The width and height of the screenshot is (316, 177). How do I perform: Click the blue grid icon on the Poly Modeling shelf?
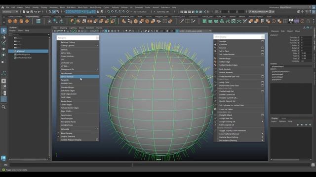tap(38, 21)
